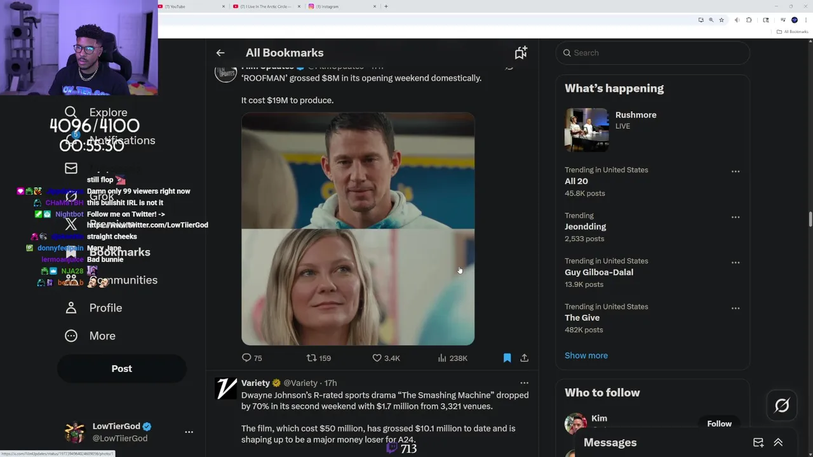The height and width of the screenshot is (457, 813).
Task: Open Bookmarks in the sidebar
Action: point(108,252)
